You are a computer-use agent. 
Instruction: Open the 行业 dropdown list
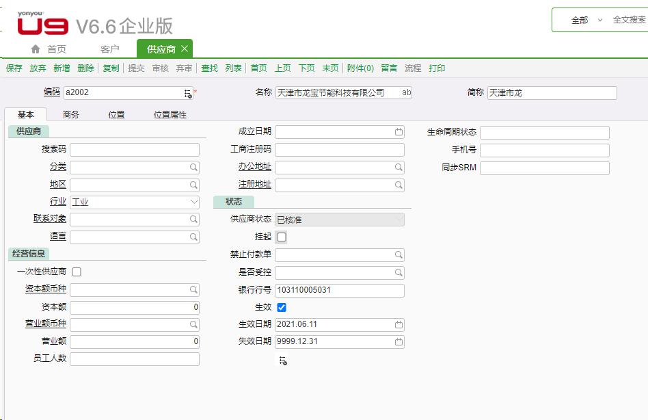click(x=194, y=202)
